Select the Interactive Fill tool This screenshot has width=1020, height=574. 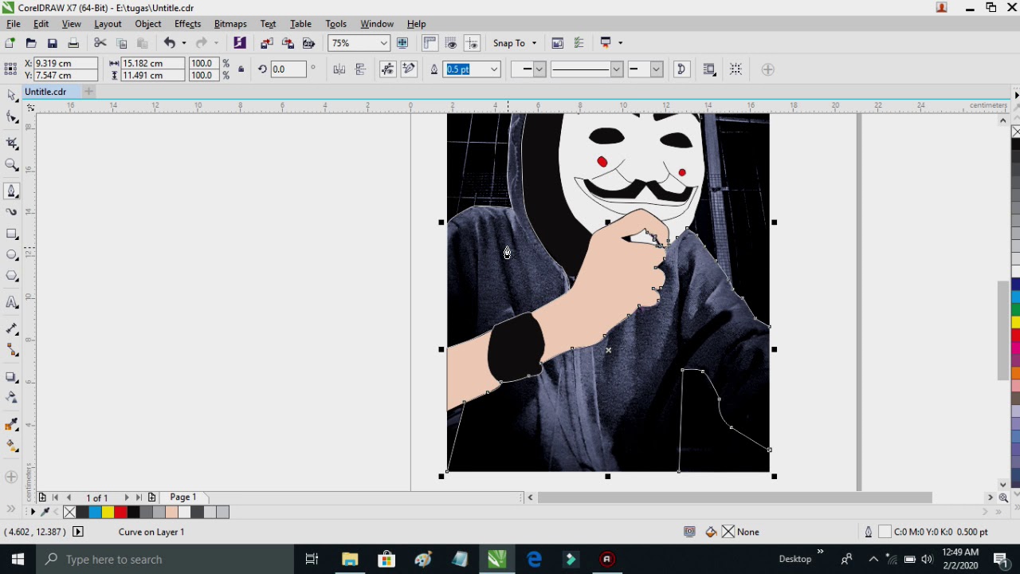tap(12, 446)
